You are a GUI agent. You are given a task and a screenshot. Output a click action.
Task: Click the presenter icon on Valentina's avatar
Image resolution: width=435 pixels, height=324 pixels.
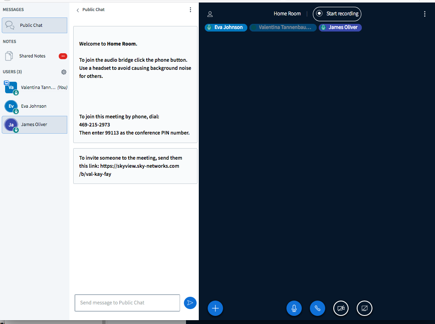[x=6, y=83]
